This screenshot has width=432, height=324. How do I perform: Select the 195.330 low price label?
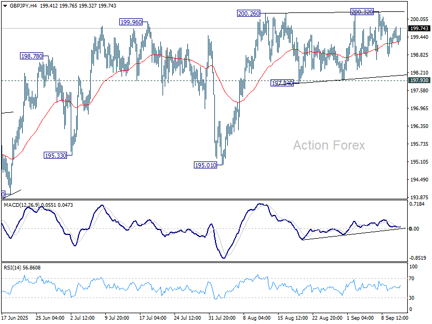pyautogui.click(x=55, y=155)
